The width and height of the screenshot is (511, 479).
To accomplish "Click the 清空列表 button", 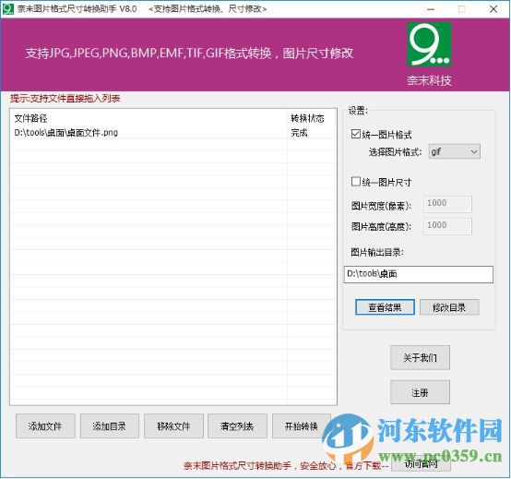I will (237, 425).
